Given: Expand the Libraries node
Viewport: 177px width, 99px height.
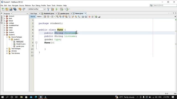Looking at the screenshot, I should click(x=7, y=51).
